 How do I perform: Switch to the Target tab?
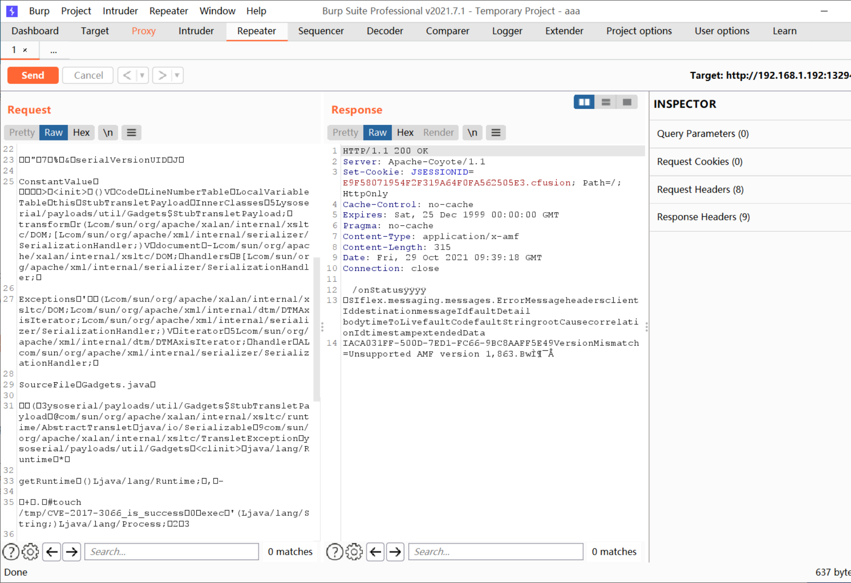[95, 31]
